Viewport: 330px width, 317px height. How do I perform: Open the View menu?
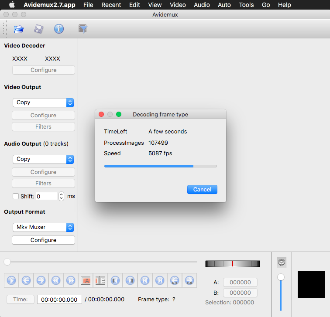pyautogui.click(x=155, y=5)
